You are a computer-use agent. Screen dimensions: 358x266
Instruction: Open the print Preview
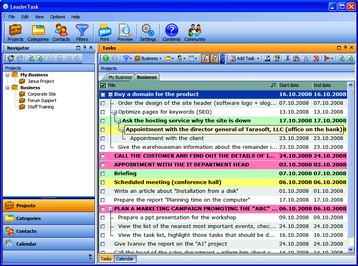click(x=125, y=33)
